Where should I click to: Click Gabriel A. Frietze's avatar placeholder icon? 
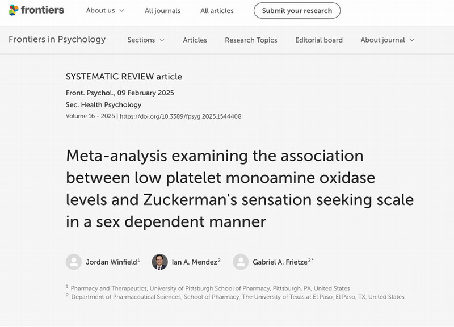241,262
